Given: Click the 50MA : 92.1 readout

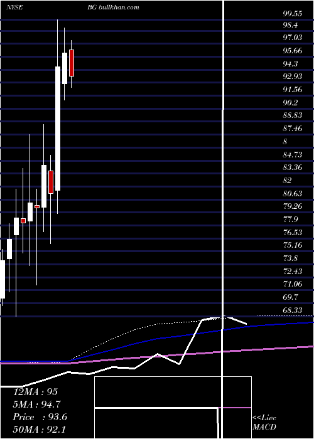Looking at the screenshot, I should point(39,430).
